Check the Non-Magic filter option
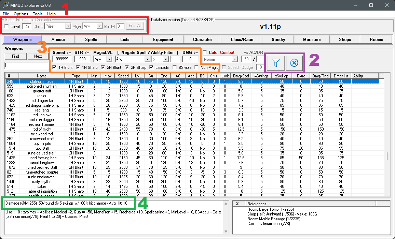The width and height of the screenshot is (395, 239). click(x=197, y=68)
